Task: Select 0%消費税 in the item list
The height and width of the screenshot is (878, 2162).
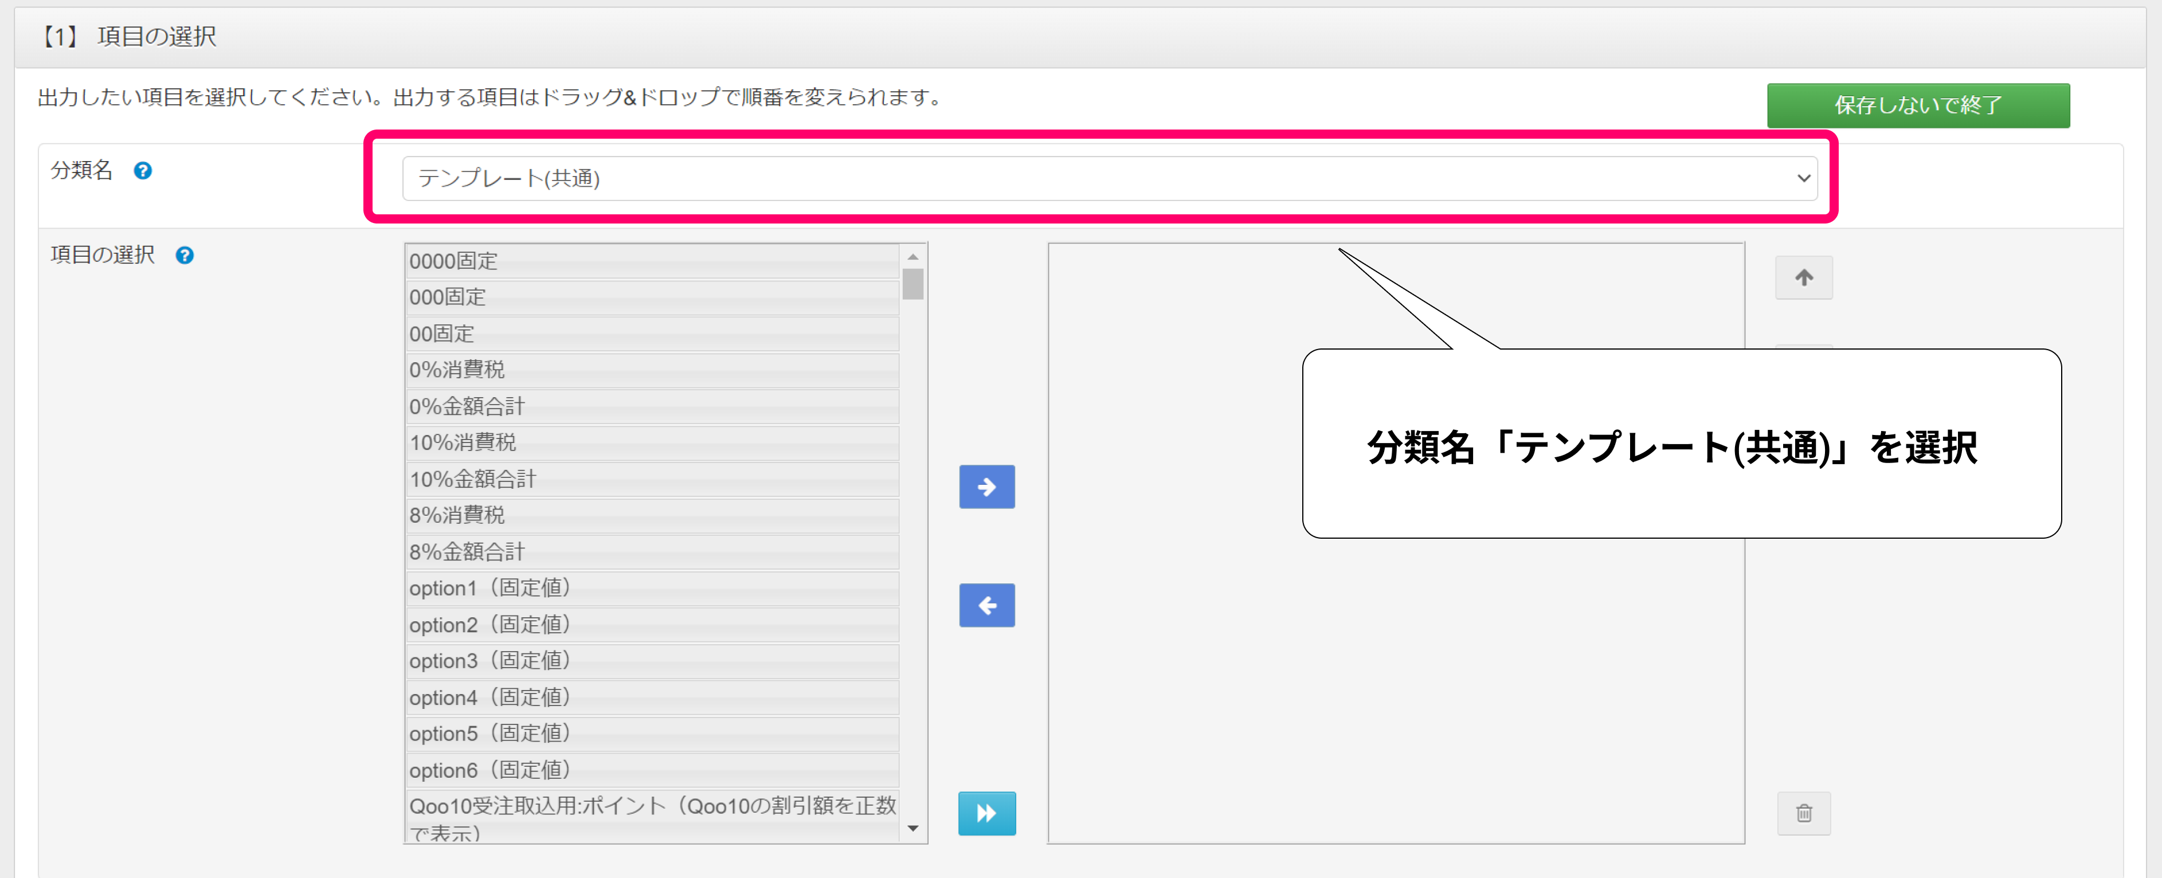Action: 651,370
